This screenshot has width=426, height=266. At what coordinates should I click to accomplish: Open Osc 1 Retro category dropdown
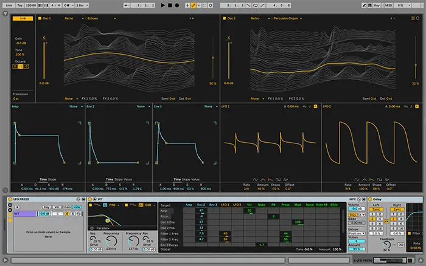click(x=74, y=18)
